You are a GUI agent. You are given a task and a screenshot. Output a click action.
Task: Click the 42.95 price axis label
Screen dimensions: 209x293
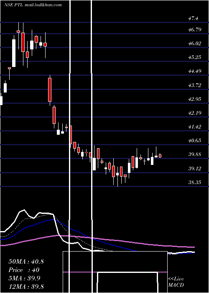195,99
